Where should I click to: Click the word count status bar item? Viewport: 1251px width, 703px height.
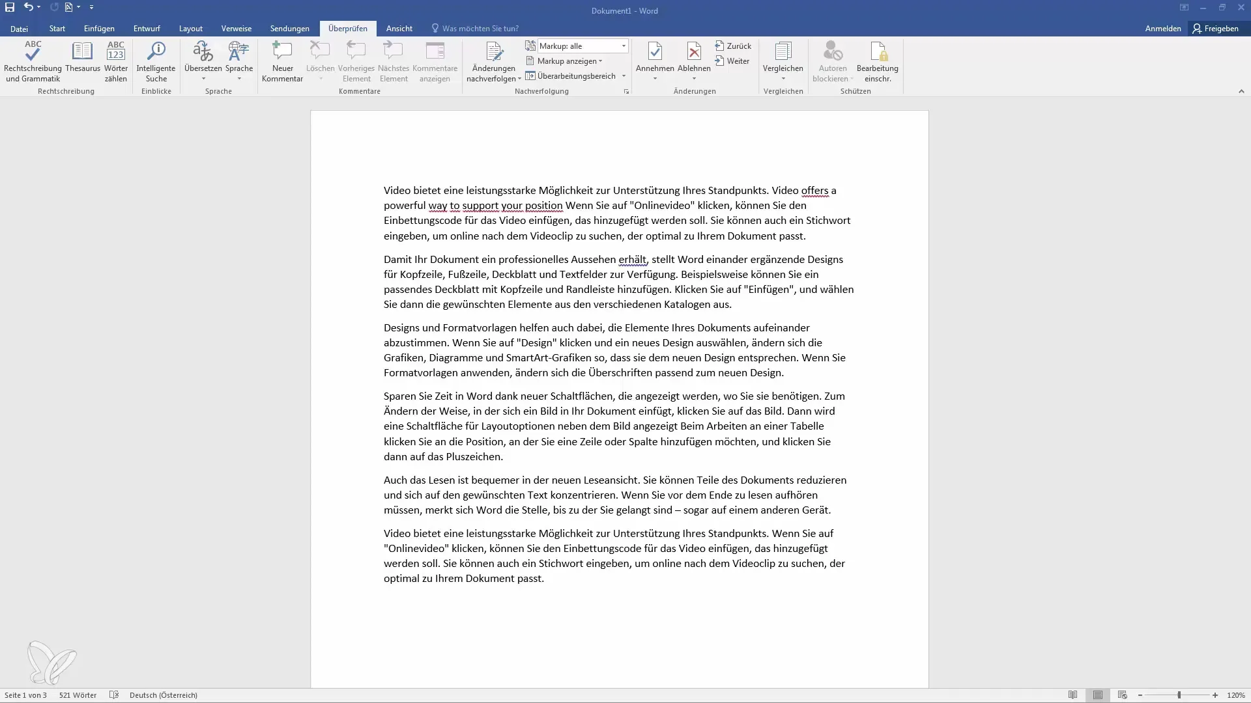(x=78, y=695)
